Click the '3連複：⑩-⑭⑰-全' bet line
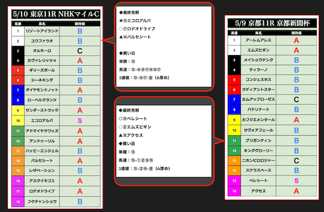This screenshot has height=212, width=324. pyautogui.click(x=144, y=78)
